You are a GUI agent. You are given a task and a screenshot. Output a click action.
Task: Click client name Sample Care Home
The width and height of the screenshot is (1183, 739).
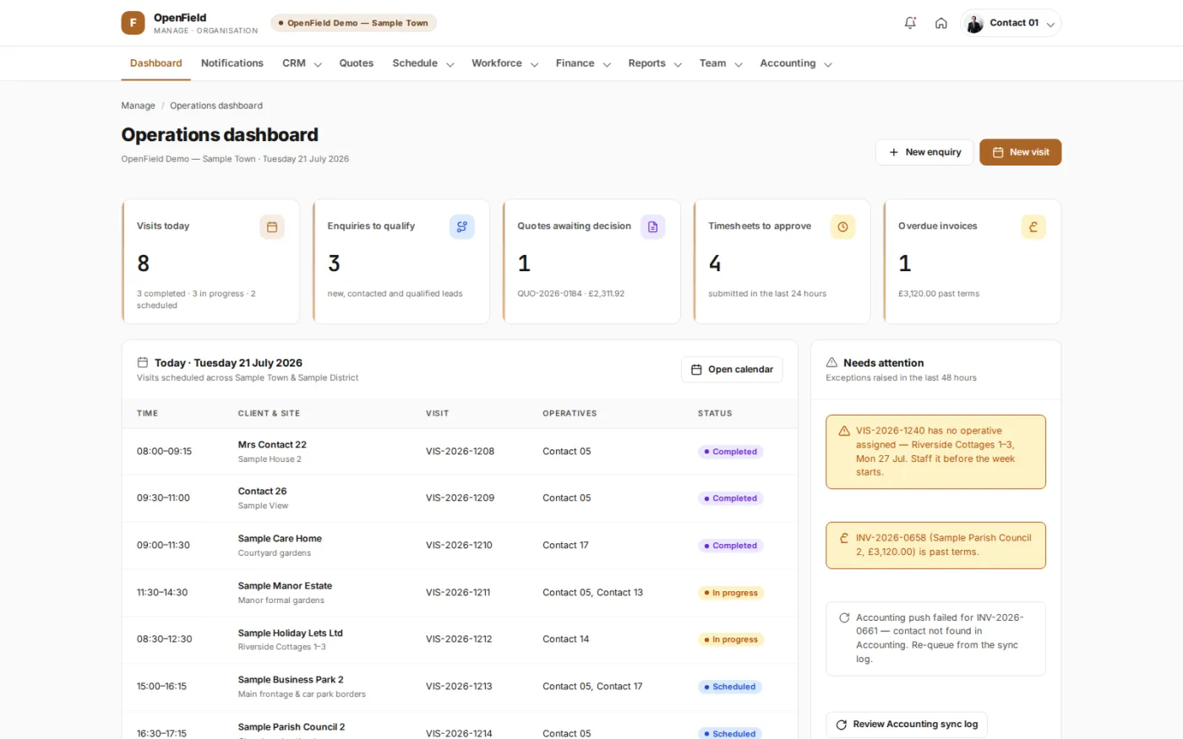tap(280, 538)
